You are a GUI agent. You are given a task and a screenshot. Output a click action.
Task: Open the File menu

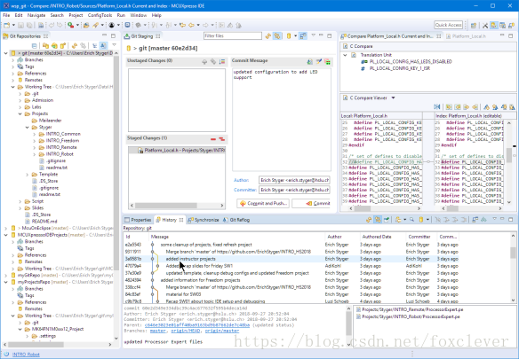click(6, 15)
